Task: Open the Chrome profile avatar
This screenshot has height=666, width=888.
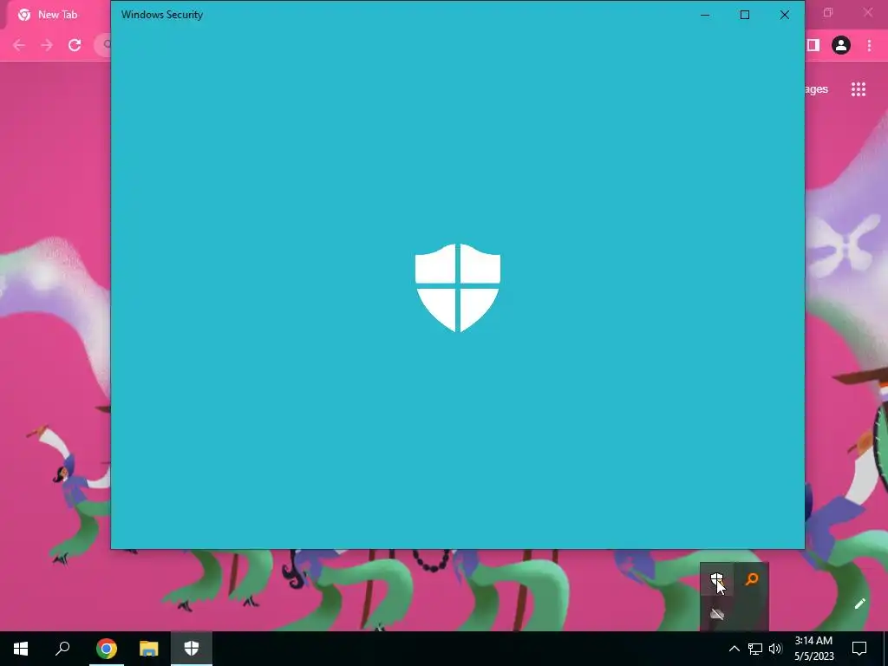Action: tap(841, 45)
